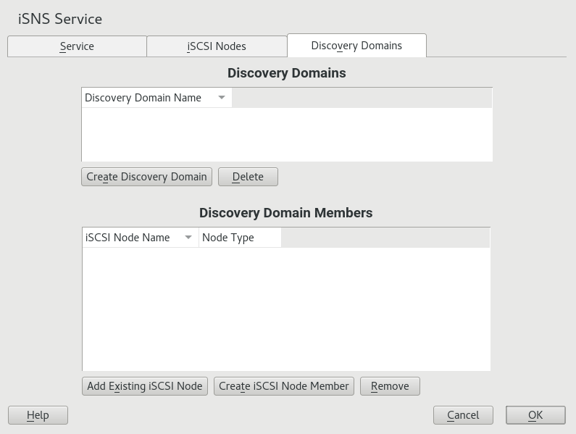Viewport: 576px width, 434px height.
Task: Click the empty Discovery Domains list area
Action: (x=287, y=134)
